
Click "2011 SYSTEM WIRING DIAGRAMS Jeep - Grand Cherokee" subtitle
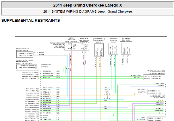[x=88, y=11]
